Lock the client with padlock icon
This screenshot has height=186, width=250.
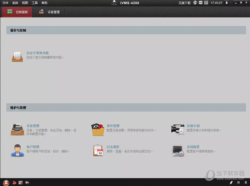click(227, 3)
